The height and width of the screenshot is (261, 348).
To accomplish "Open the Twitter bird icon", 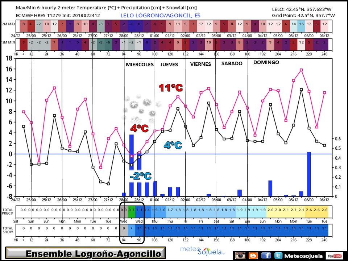I will pos(278,256).
